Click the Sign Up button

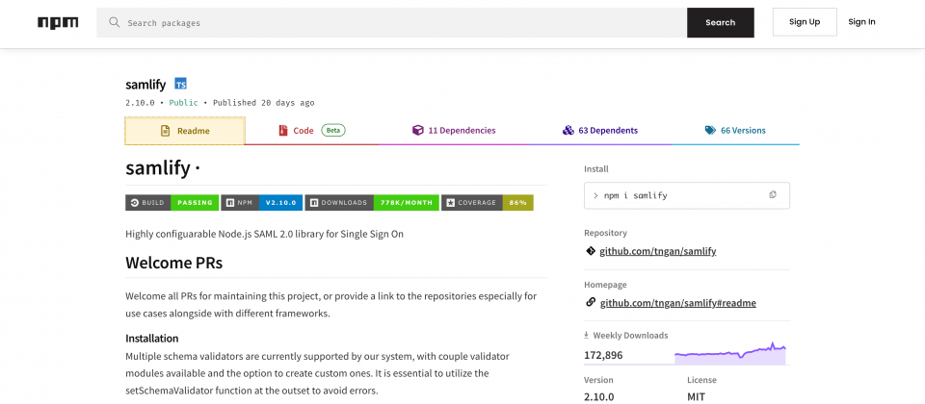805,22
